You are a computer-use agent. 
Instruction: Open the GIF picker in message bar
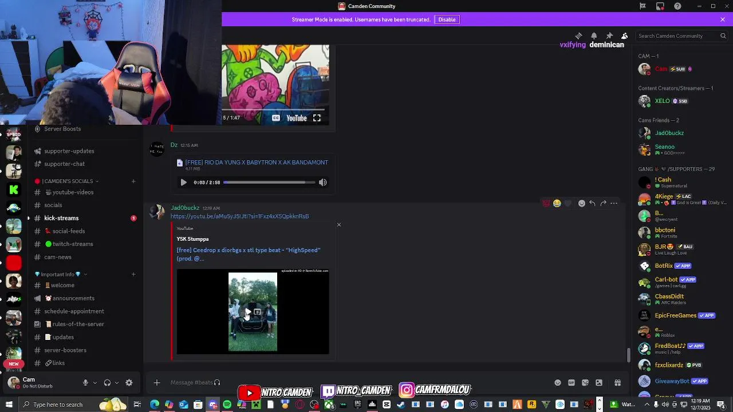[572, 383]
